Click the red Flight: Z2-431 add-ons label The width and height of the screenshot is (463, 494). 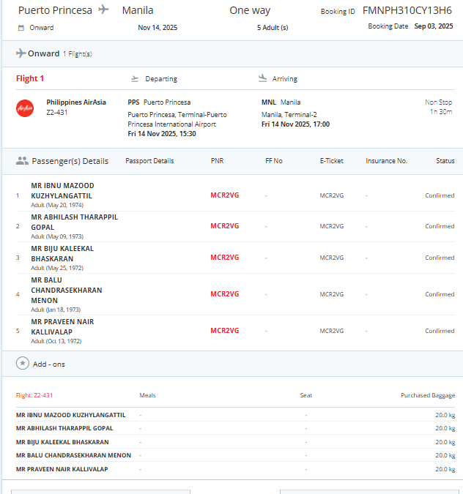point(34,395)
